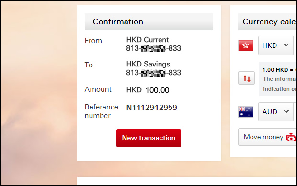Click the HKD Current account name
297x186 pixels.
coord(148,40)
